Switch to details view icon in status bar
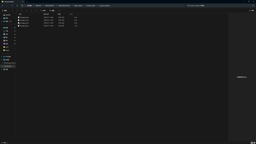 point(252,143)
